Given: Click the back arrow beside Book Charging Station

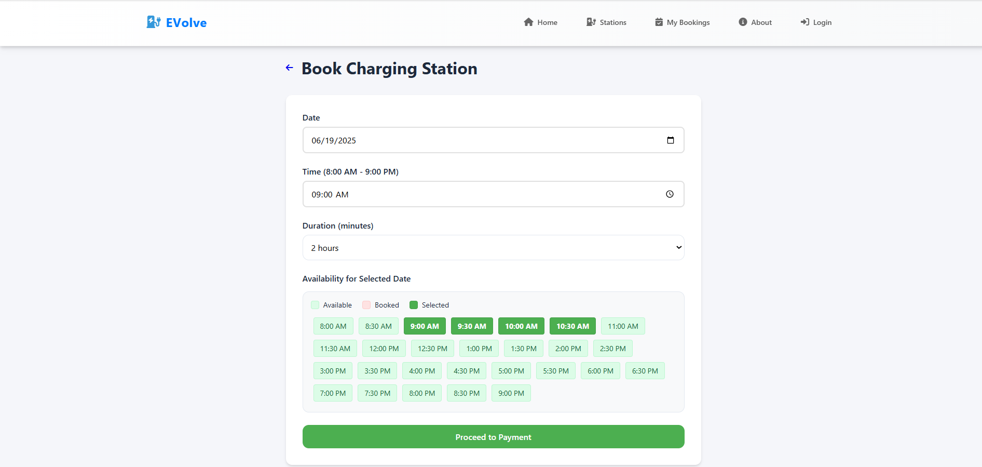Looking at the screenshot, I should click(290, 68).
